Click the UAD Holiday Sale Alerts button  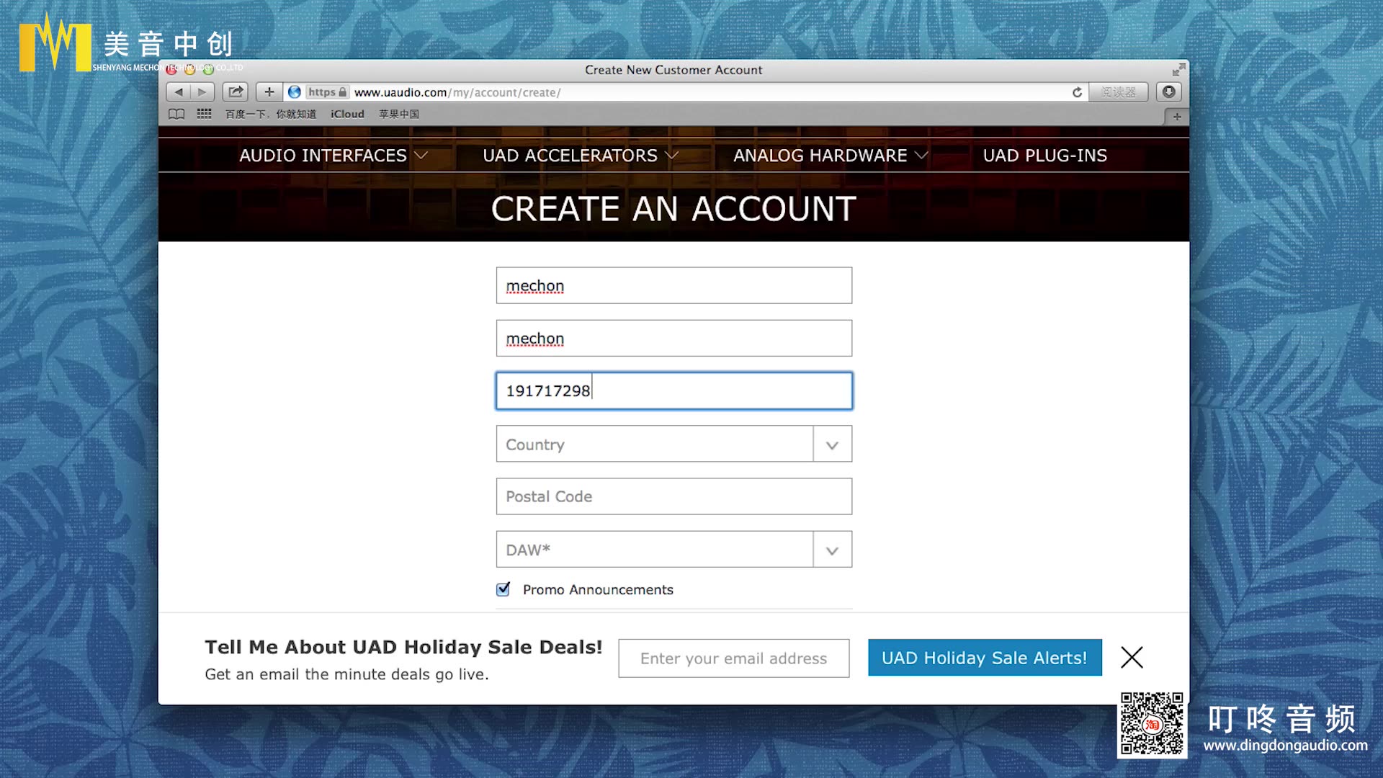pyautogui.click(x=984, y=658)
